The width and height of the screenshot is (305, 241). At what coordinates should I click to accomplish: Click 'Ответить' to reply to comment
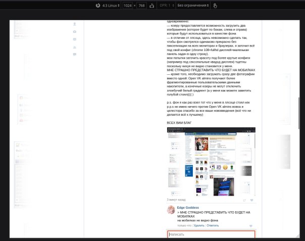click(x=213, y=225)
